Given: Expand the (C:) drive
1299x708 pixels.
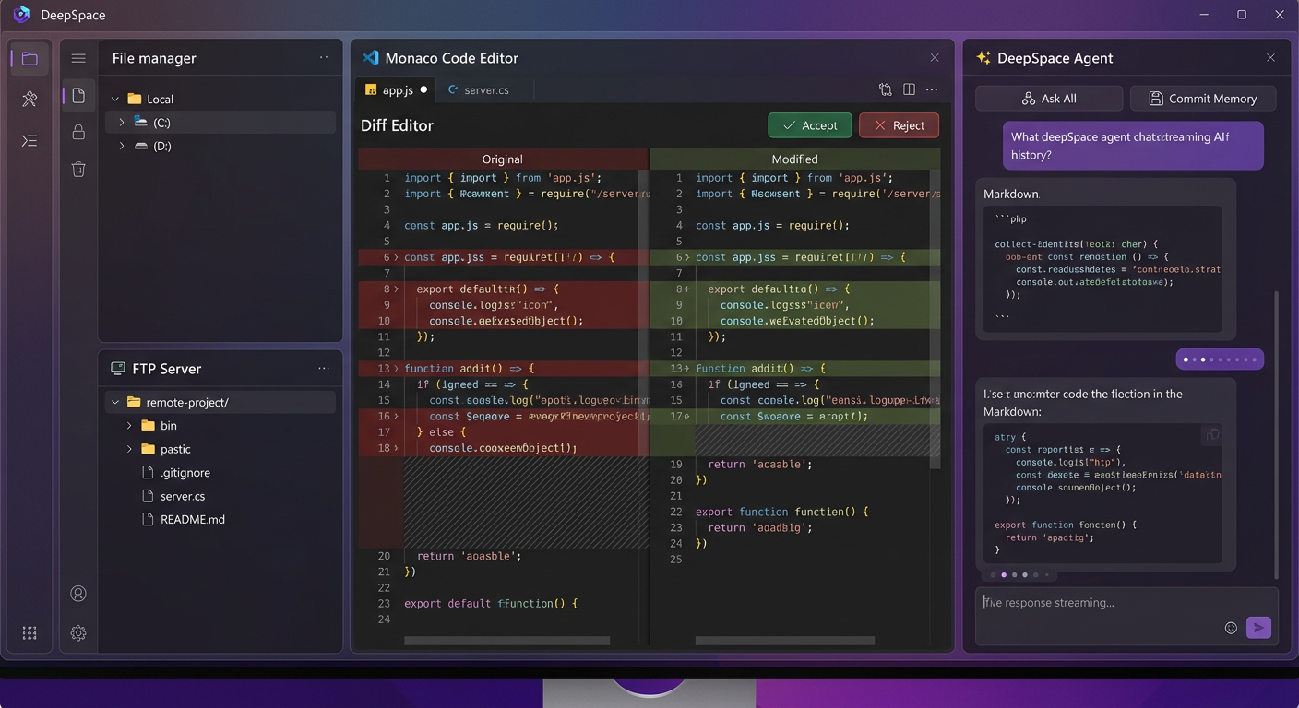Looking at the screenshot, I should (x=122, y=122).
